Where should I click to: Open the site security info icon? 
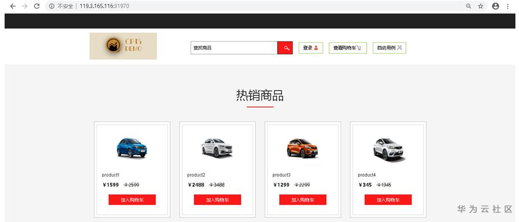pyautogui.click(x=52, y=6)
